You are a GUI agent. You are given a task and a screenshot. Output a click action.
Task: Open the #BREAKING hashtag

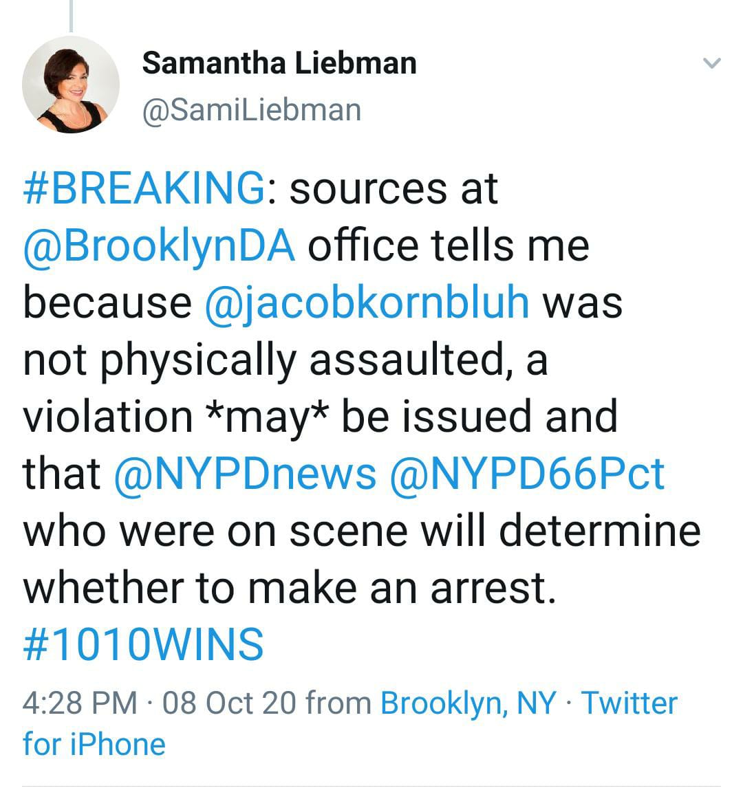[x=144, y=187]
